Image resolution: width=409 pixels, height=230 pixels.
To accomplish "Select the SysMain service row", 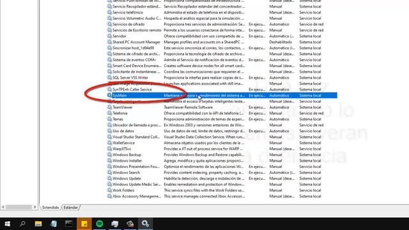I will click(x=222, y=95).
